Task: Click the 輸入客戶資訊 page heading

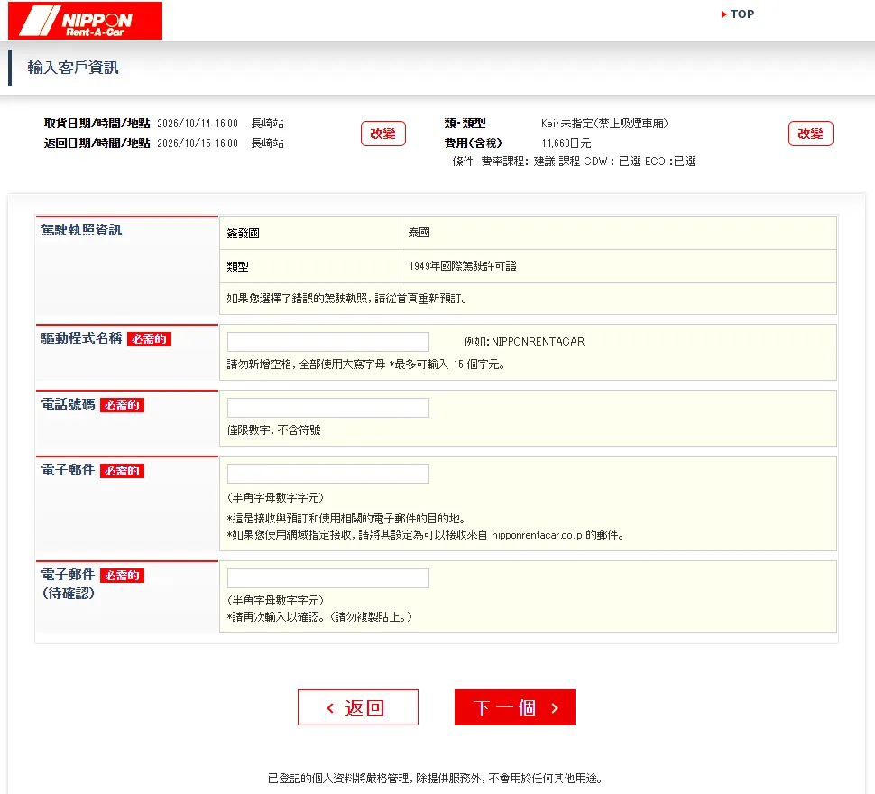Action: click(x=73, y=68)
